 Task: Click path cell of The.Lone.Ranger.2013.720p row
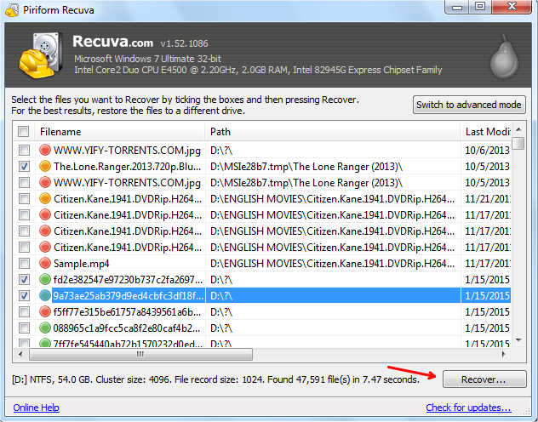coord(333,167)
